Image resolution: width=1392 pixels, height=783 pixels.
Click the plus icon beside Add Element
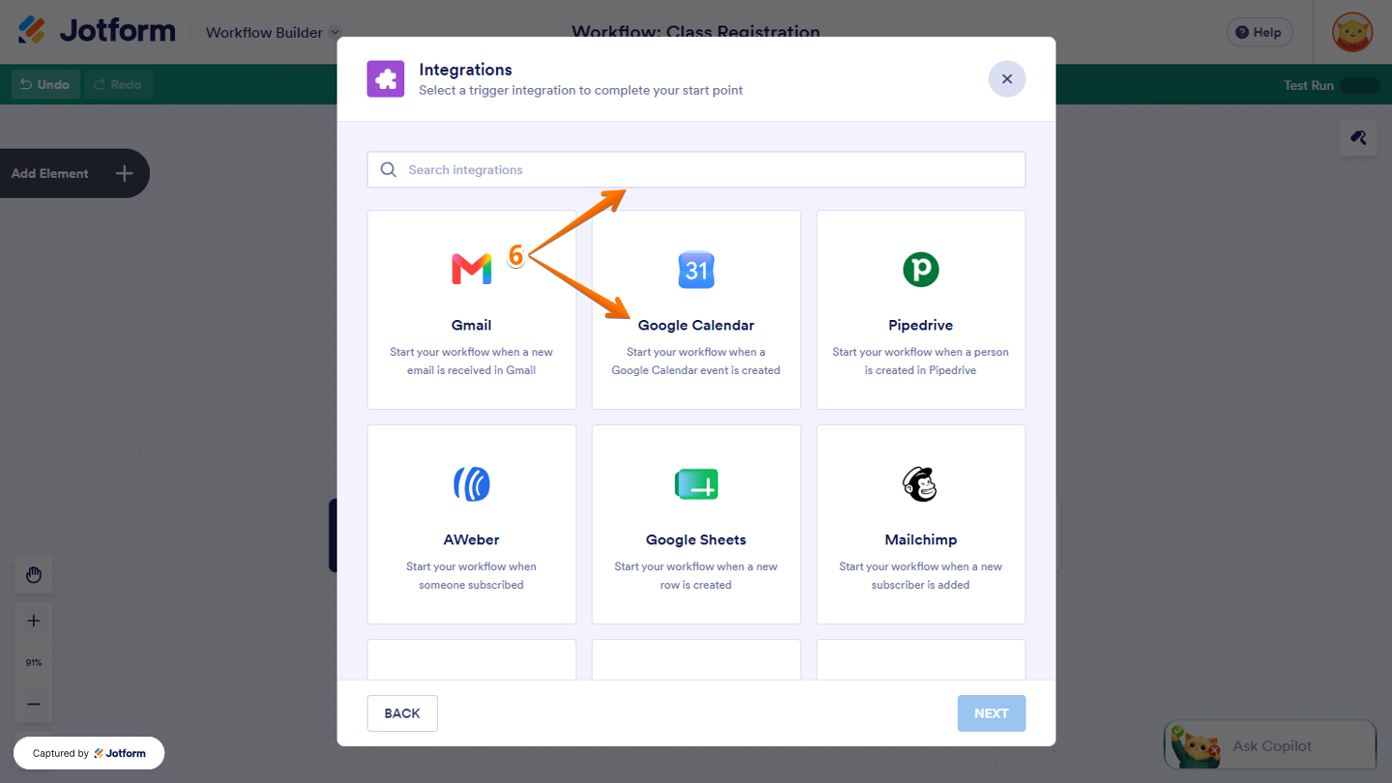(124, 173)
